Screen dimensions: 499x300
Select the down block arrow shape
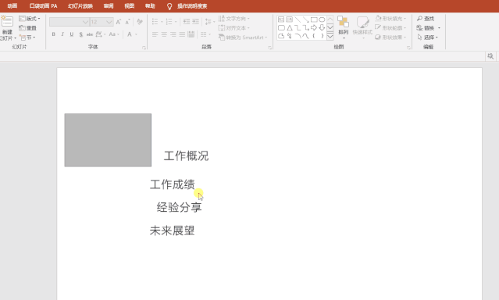tap(322, 27)
